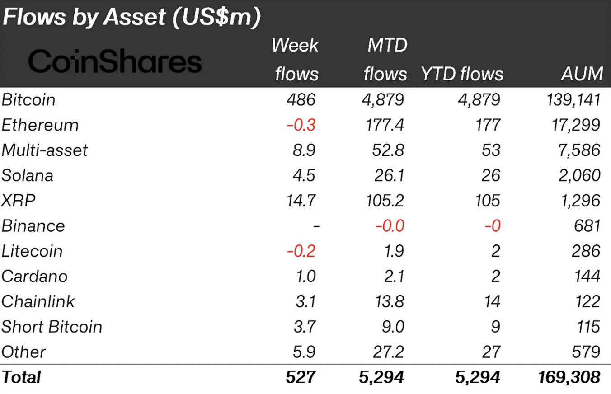Select the Week flows column header
Screen dimensions: 611x394
click(296, 59)
